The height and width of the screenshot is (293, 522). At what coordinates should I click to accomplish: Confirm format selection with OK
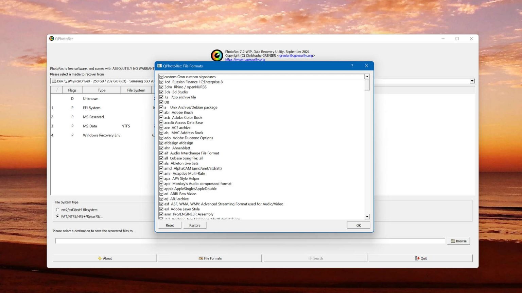point(358,225)
